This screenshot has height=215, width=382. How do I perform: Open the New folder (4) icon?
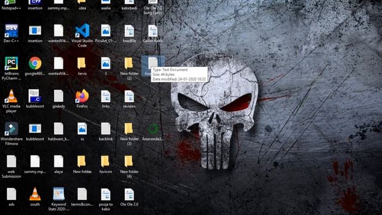(x=129, y=167)
